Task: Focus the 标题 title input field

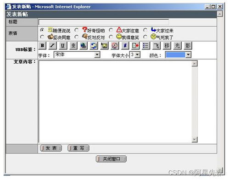Action: pyautogui.click(x=104, y=22)
